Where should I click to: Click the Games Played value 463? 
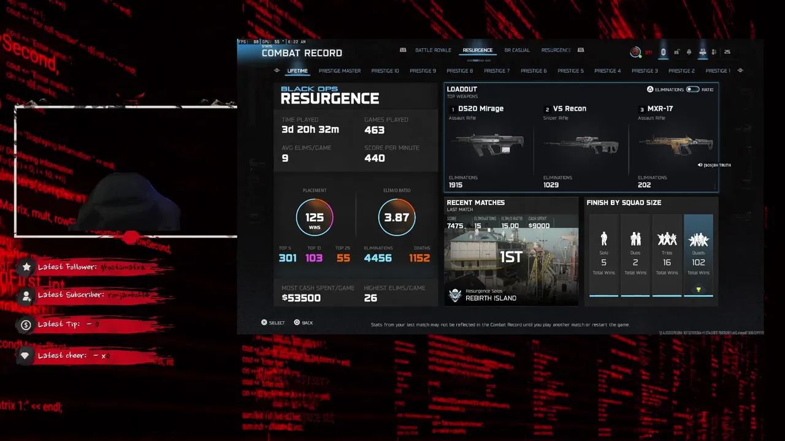374,130
